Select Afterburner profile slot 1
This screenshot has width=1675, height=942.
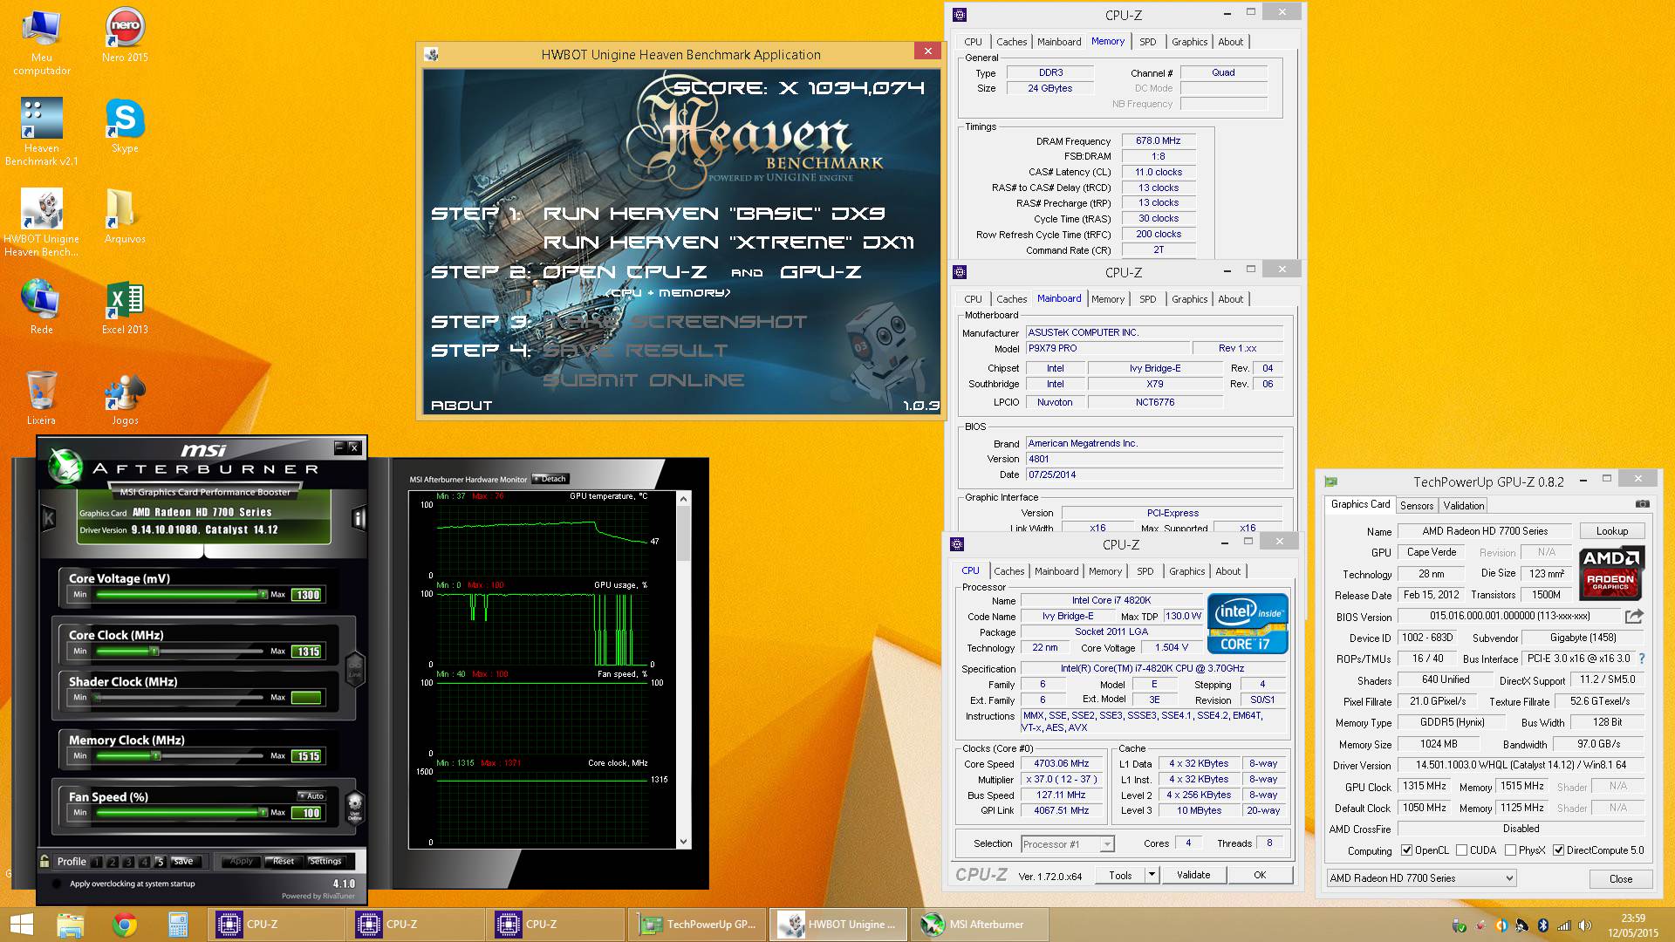tap(97, 862)
